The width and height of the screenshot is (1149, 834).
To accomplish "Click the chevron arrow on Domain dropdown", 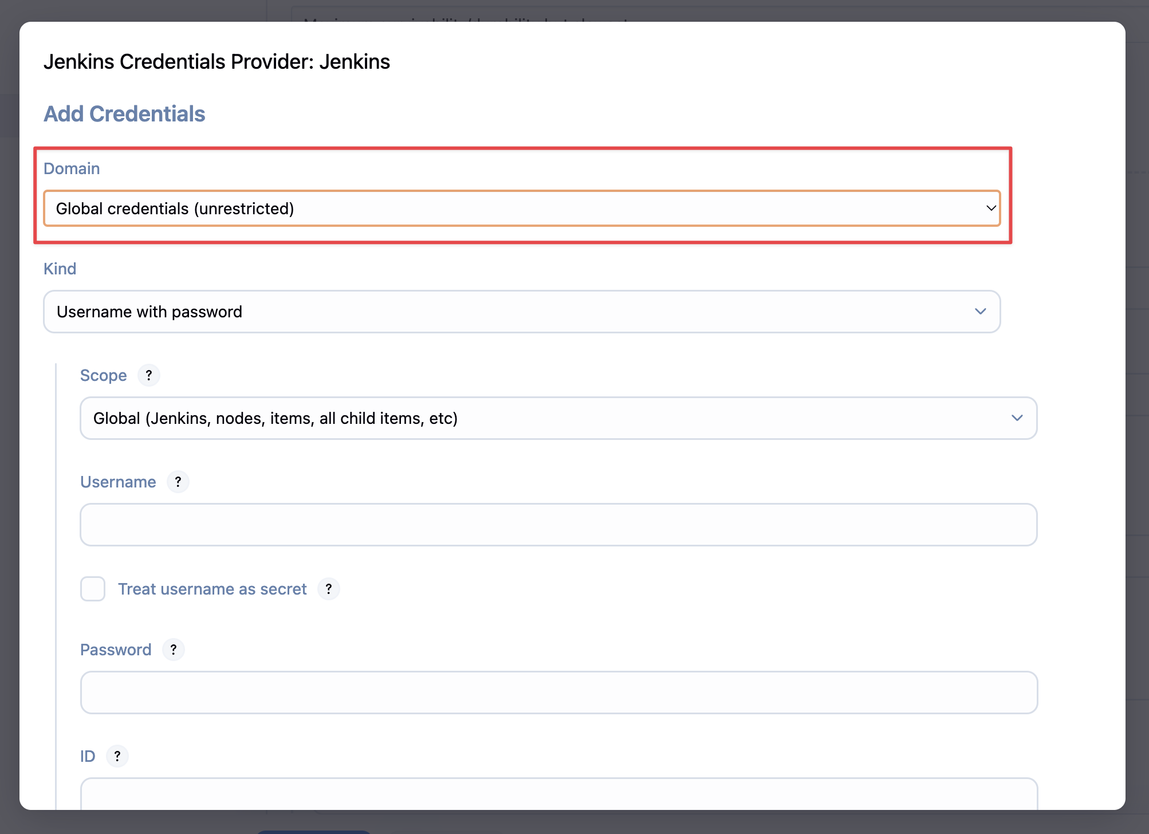I will pos(991,208).
